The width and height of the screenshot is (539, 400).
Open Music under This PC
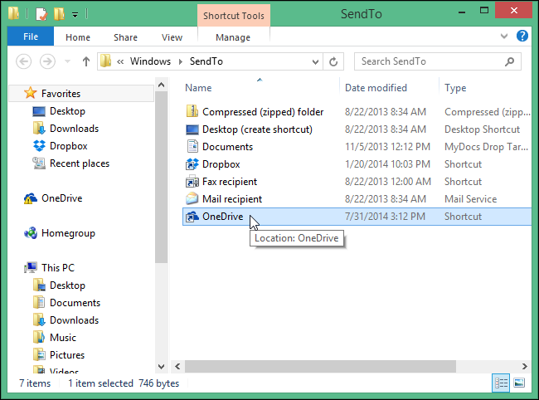[x=63, y=338]
